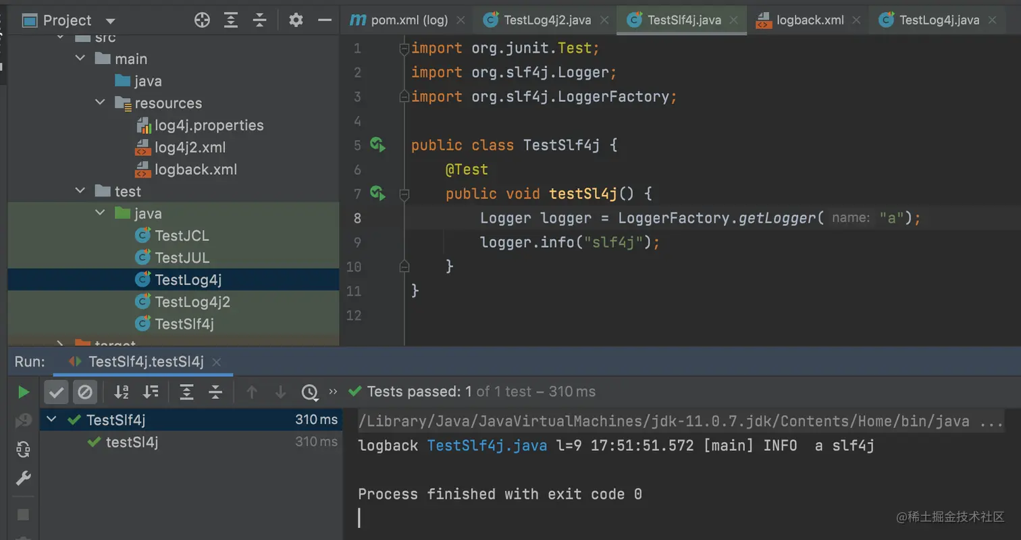This screenshot has width=1021, height=540.
Task: Toggle Show Ignored tests icon
Action: pyautogui.click(x=85, y=391)
